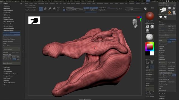Open the red material sphere picker

click(x=150, y=16)
